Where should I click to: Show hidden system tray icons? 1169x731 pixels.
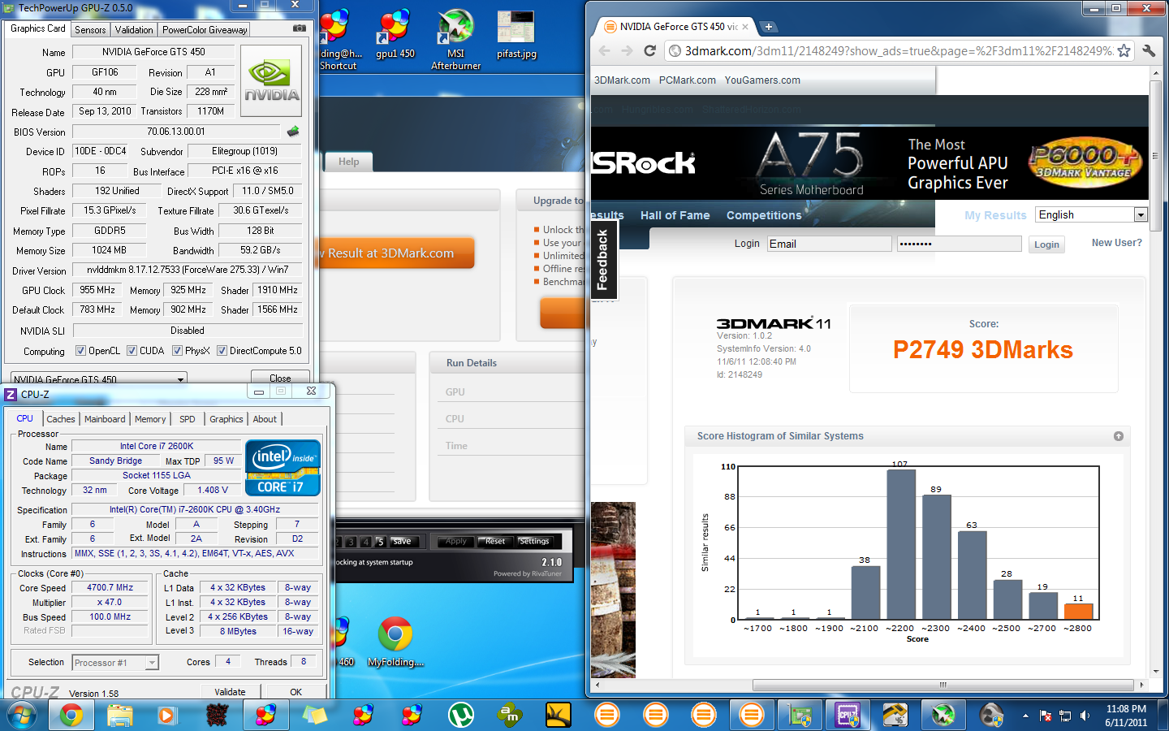[1025, 716]
